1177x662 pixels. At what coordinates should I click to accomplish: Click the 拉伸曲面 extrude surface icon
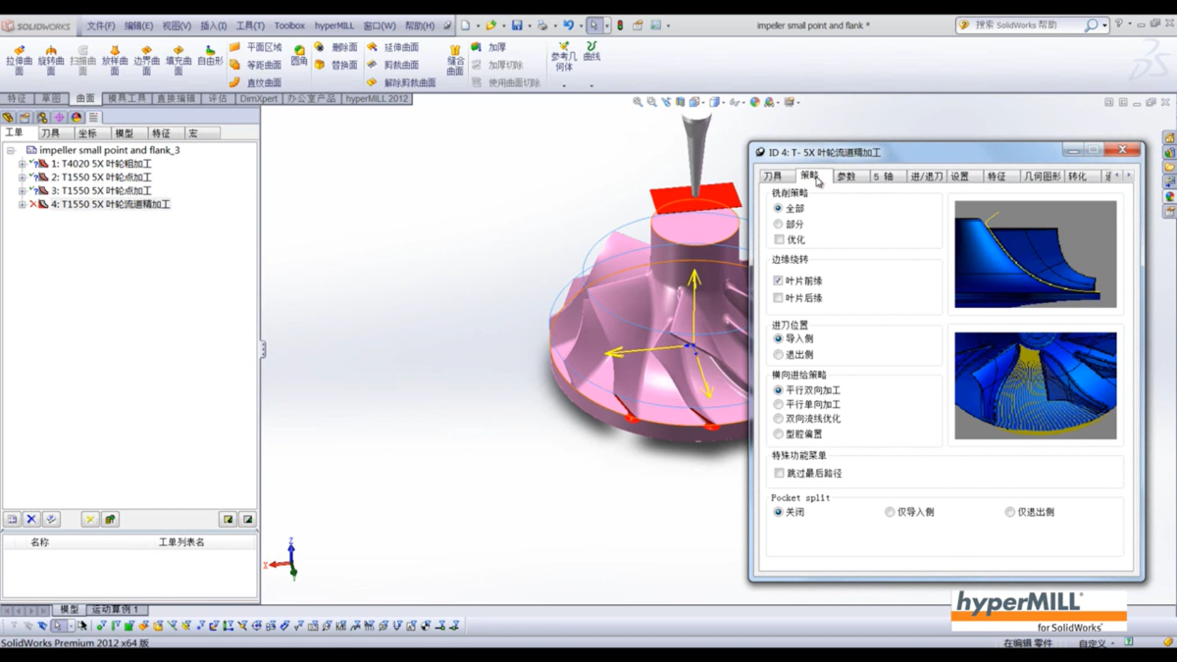point(20,60)
